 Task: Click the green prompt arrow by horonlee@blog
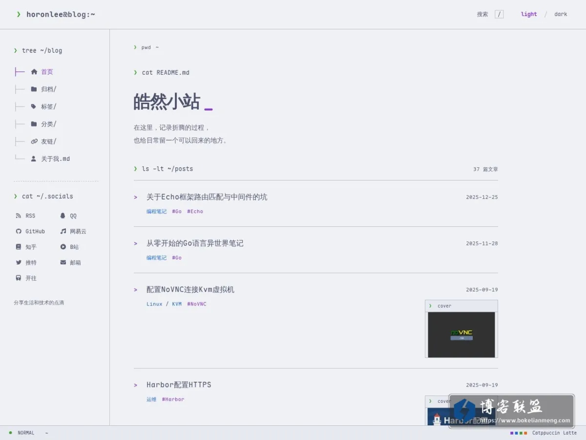click(19, 14)
